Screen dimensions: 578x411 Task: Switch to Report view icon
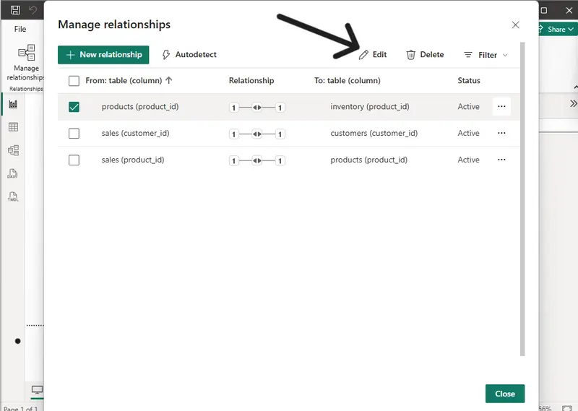click(x=13, y=104)
